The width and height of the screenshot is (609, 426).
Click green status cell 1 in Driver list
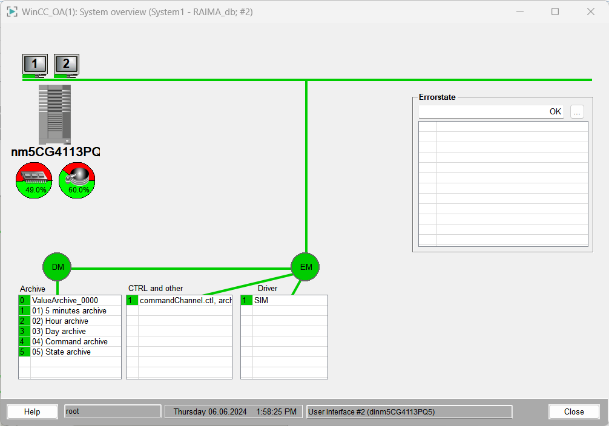246,300
